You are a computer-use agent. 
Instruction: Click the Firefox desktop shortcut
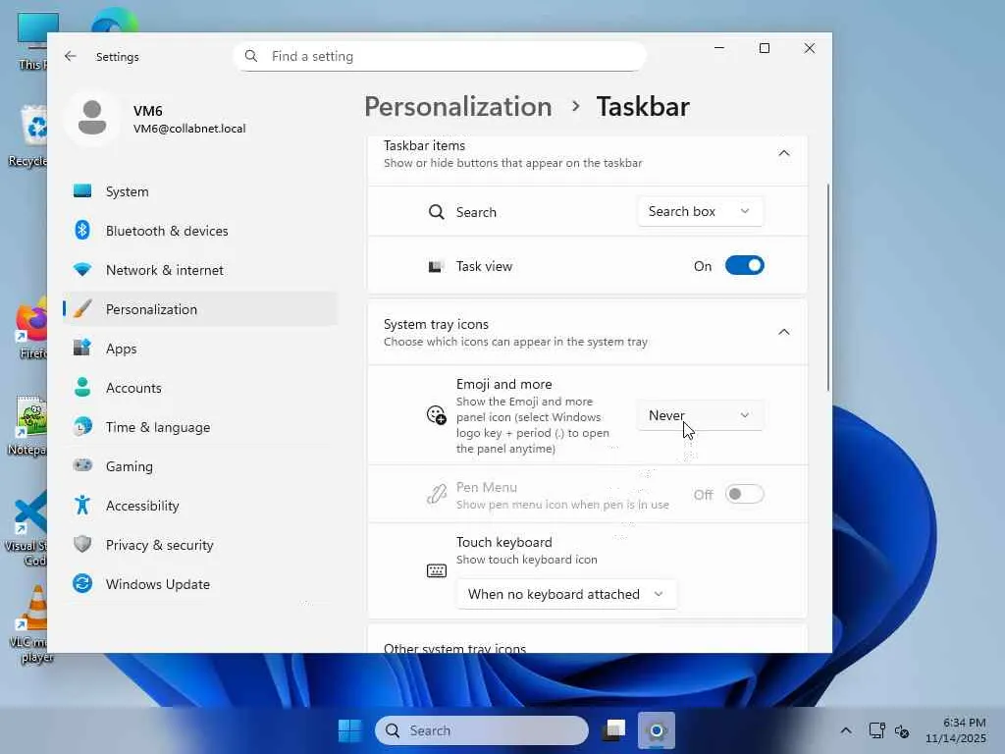(x=30, y=328)
